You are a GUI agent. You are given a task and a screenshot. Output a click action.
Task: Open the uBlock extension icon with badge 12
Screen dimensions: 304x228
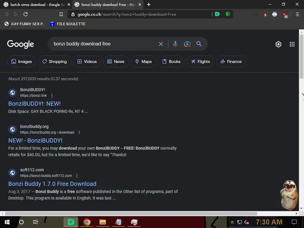285,15
